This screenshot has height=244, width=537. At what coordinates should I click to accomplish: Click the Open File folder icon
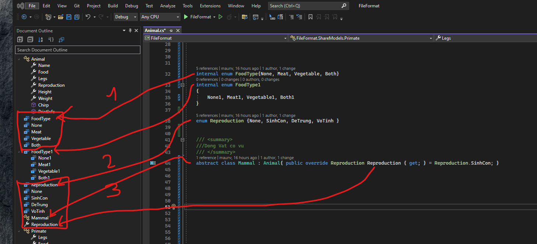click(x=60, y=17)
